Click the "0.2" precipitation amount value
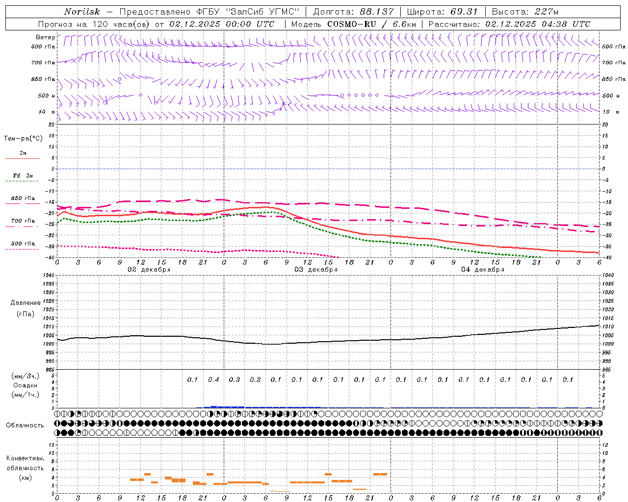This screenshot has width=628, height=502. 255,379
